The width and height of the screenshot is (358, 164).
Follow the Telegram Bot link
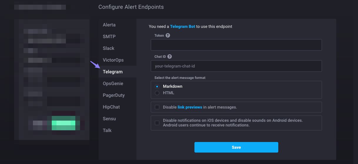point(182,26)
